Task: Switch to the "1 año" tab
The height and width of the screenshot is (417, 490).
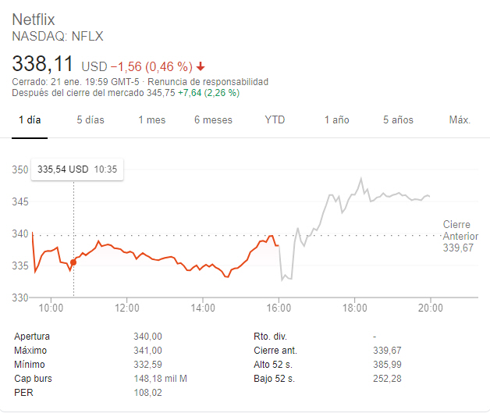Action: click(x=336, y=120)
